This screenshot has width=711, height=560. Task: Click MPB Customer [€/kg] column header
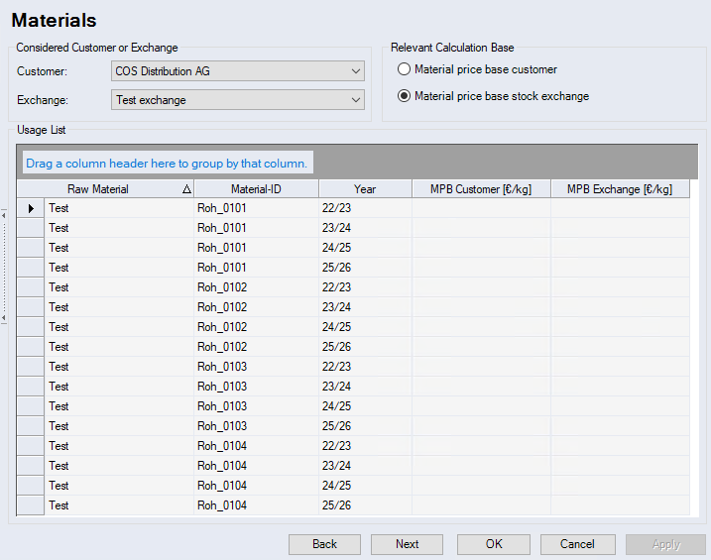481,189
